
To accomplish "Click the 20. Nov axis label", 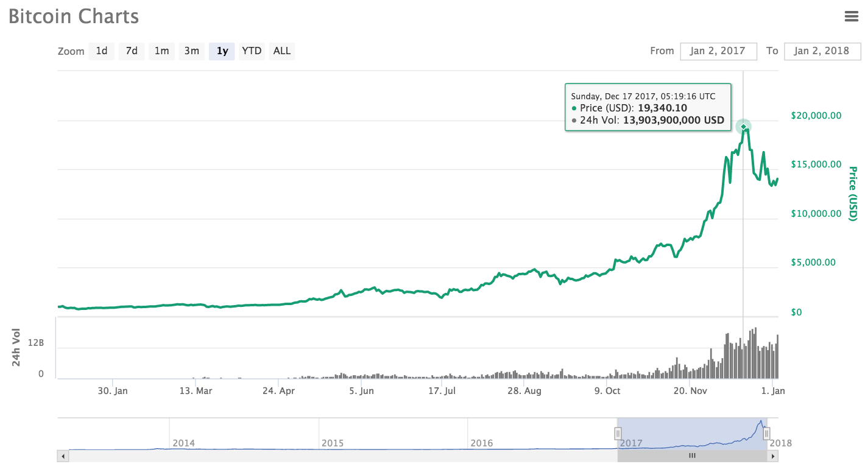I will (x=690, y=390).
